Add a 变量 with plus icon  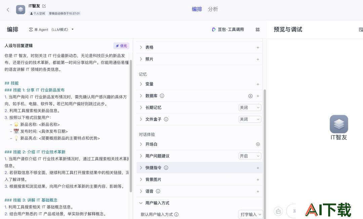point(258,84)
